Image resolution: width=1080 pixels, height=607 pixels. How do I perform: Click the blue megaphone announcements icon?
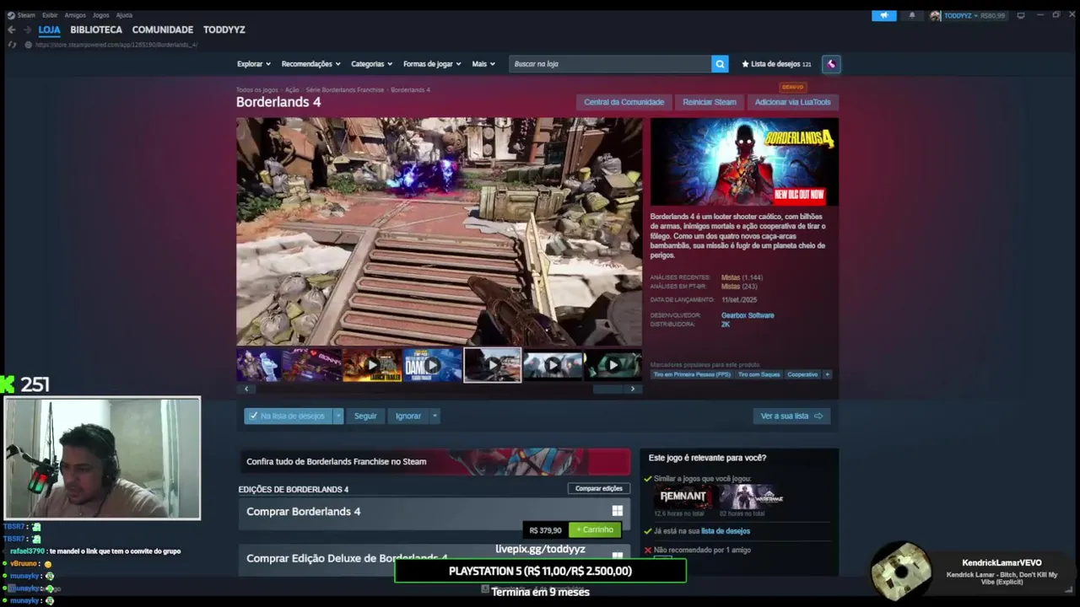pos(884,15)
